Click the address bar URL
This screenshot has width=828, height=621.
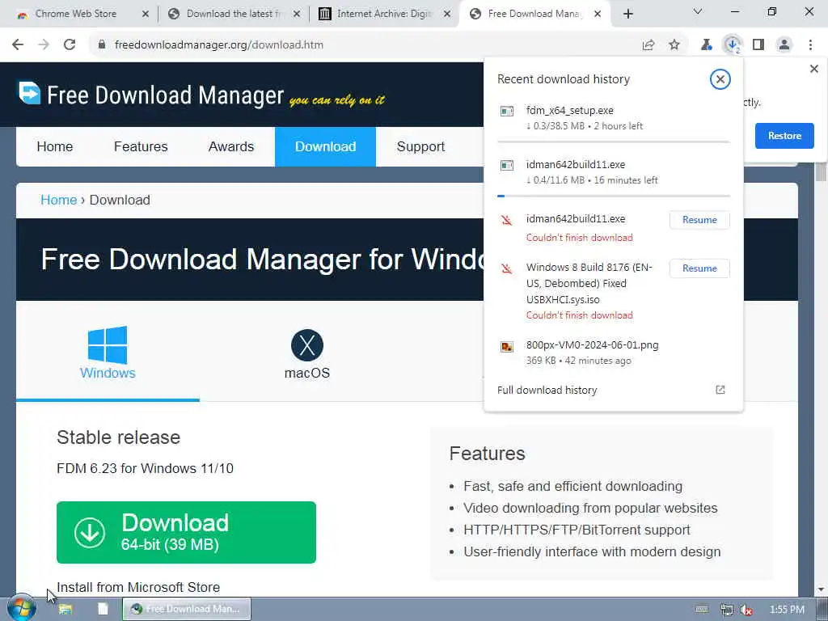219,45
